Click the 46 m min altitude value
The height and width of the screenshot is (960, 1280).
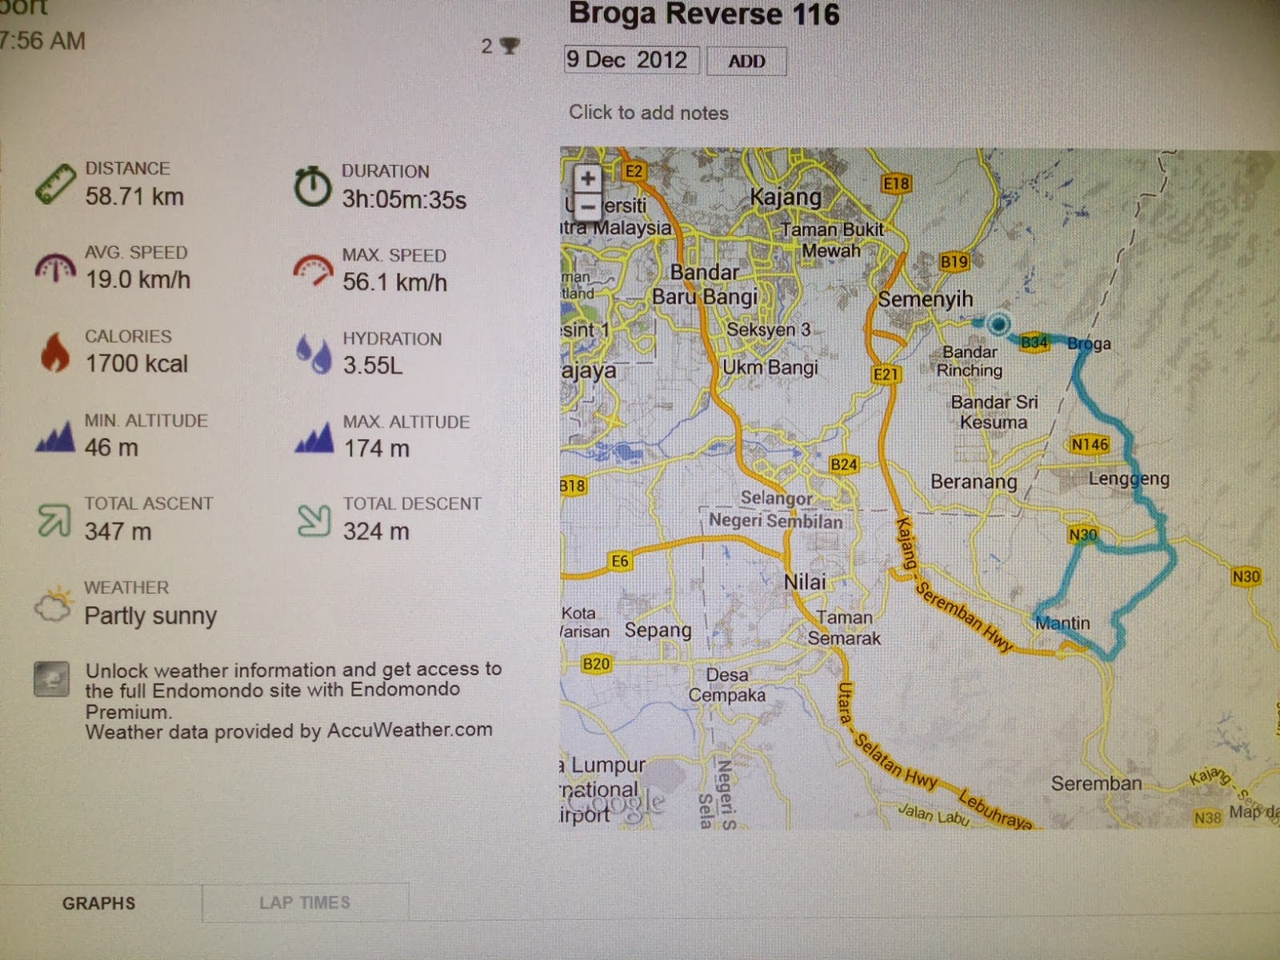111,448
